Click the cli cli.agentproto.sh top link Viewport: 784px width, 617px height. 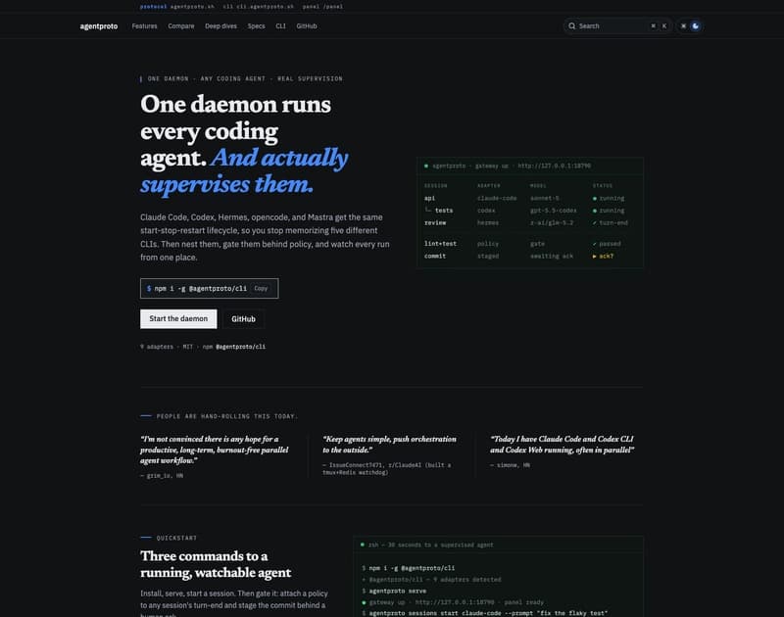(258, 7)
